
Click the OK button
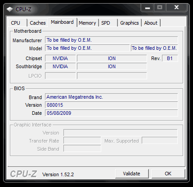coord(168,174)
